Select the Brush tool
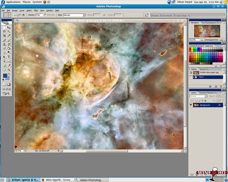The height and width of the screenshot is (182, 228). pyautogui.click(x=9, y=40)
